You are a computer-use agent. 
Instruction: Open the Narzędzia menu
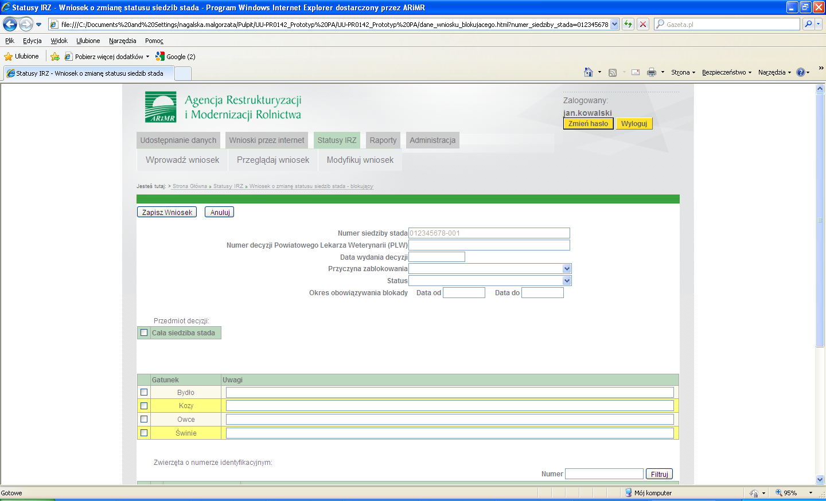[123, 41]
